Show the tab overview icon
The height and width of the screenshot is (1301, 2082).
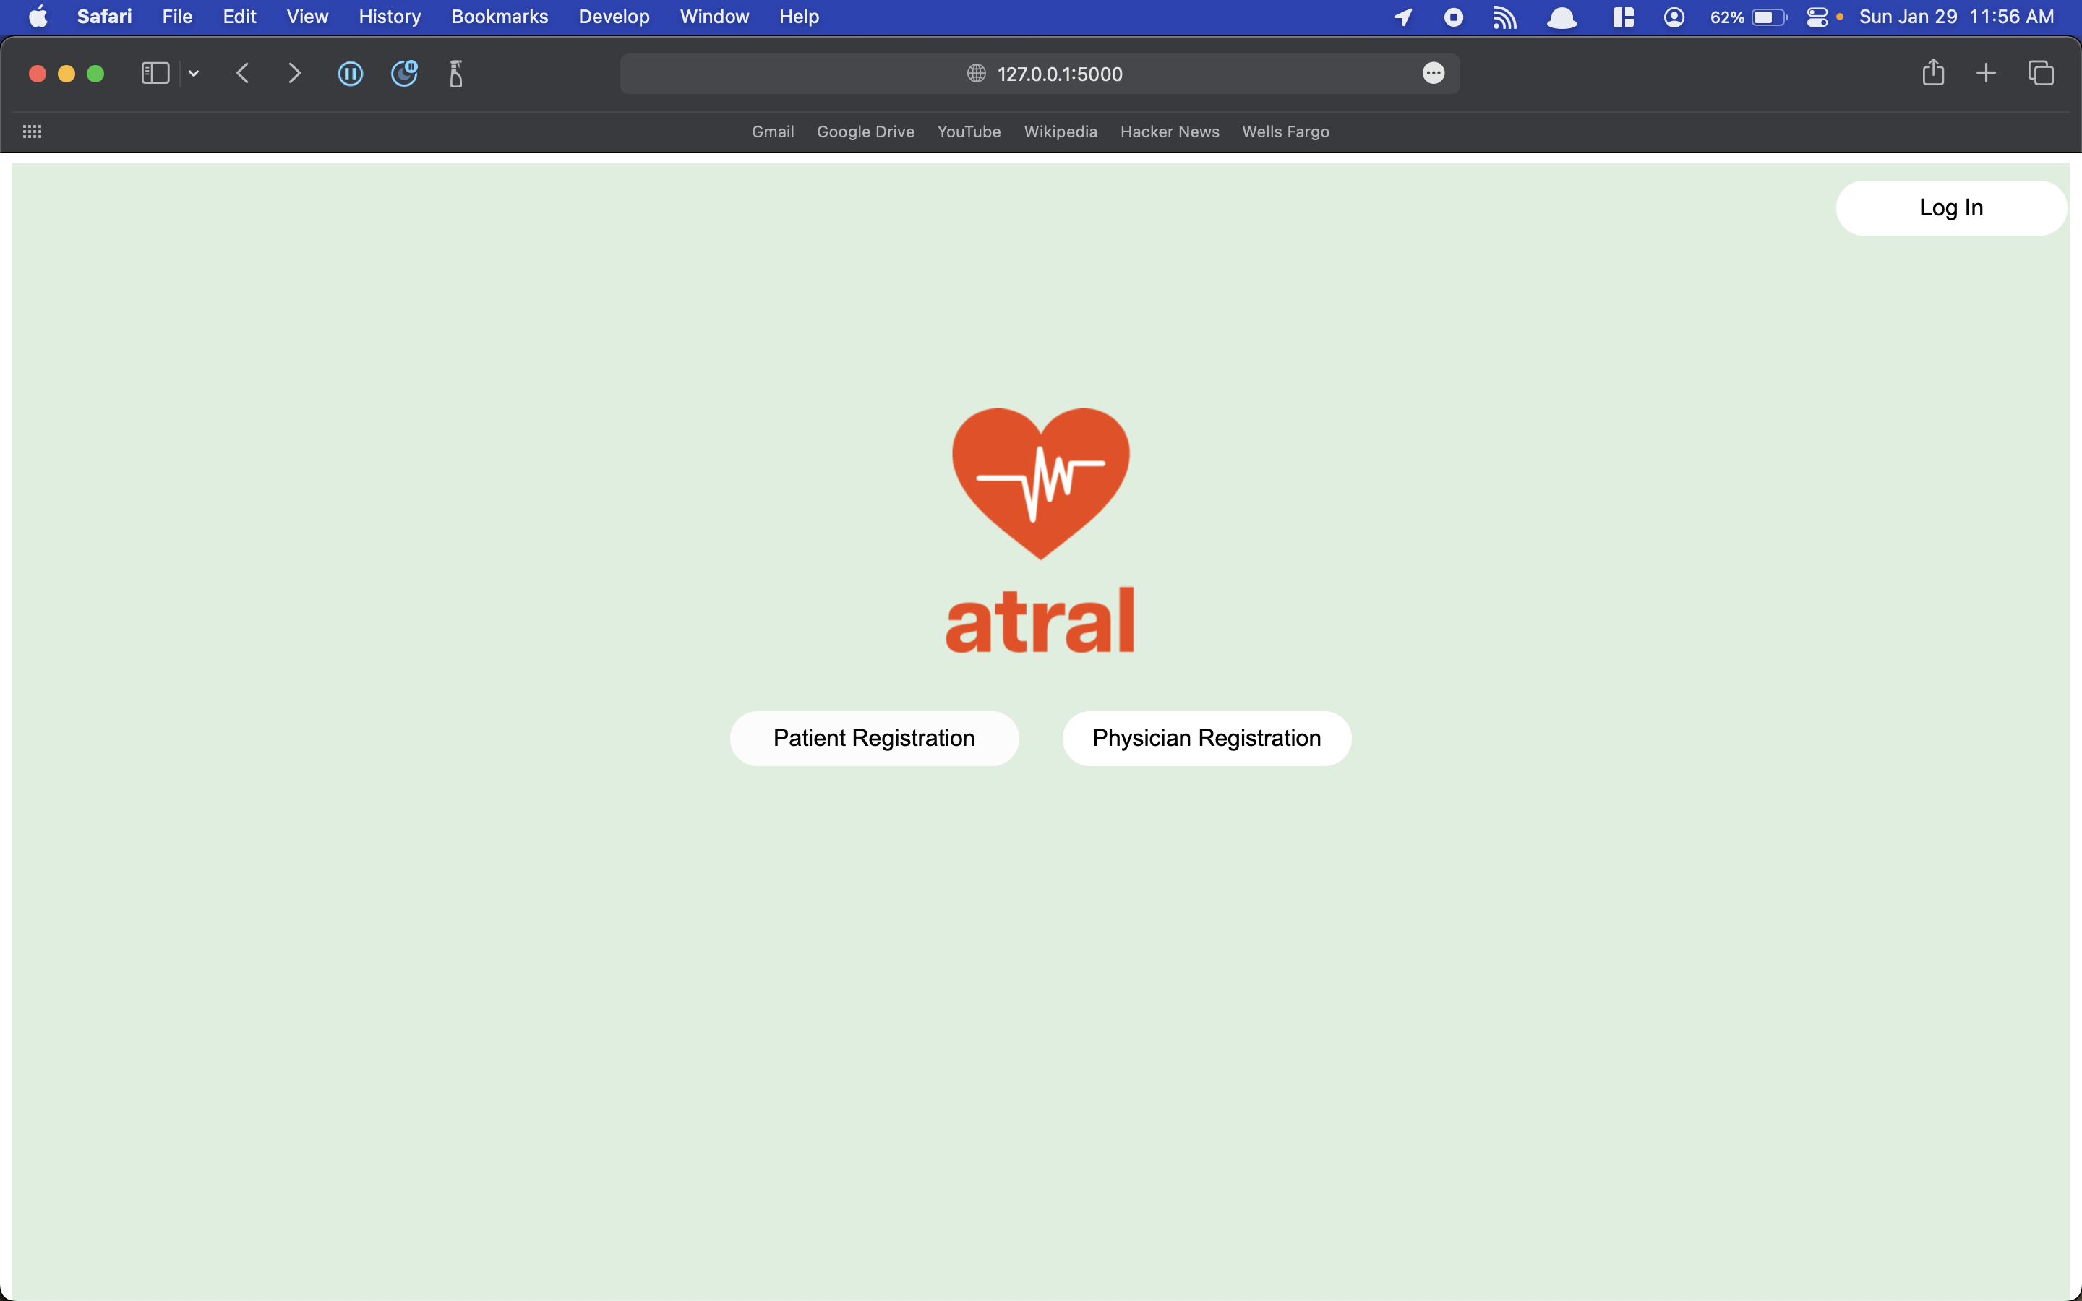coord(2041,73)
